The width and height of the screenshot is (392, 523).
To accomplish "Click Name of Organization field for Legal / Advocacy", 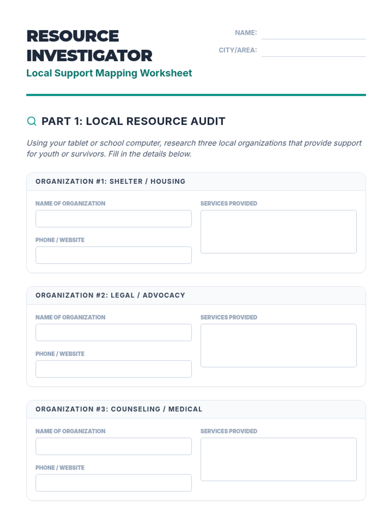I will coord(113,332).
